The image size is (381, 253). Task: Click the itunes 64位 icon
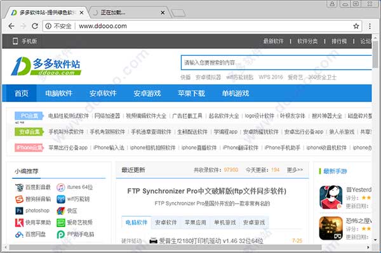(61, 187)
